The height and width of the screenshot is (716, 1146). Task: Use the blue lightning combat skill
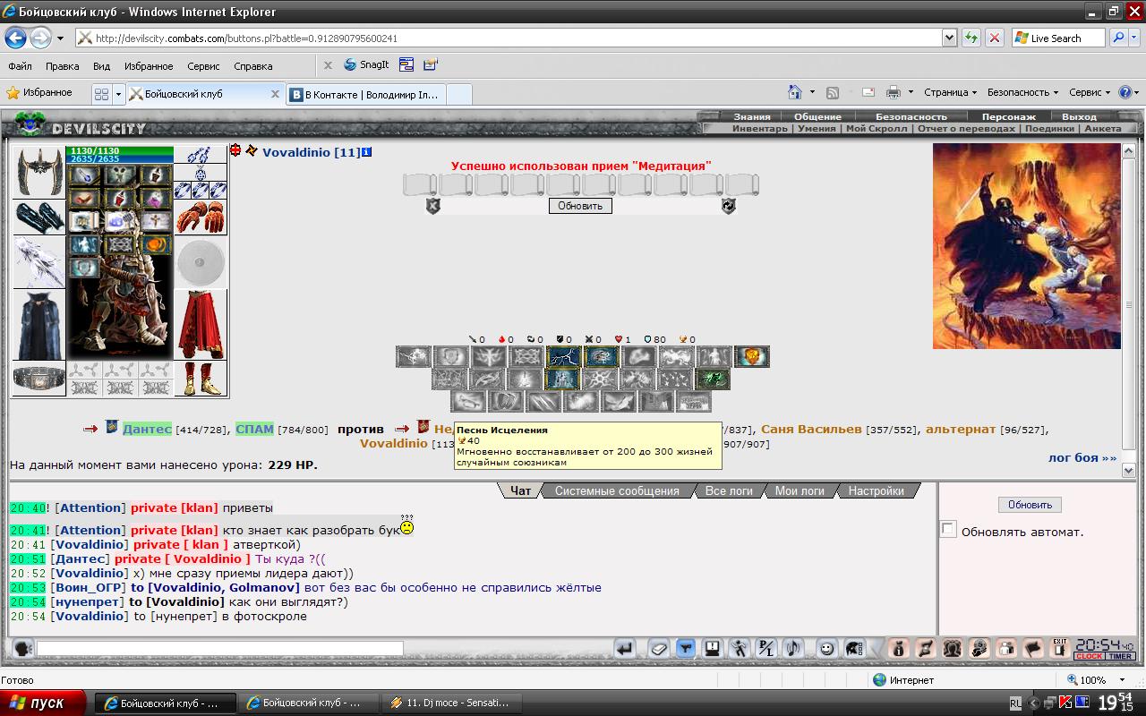[563, 357]
